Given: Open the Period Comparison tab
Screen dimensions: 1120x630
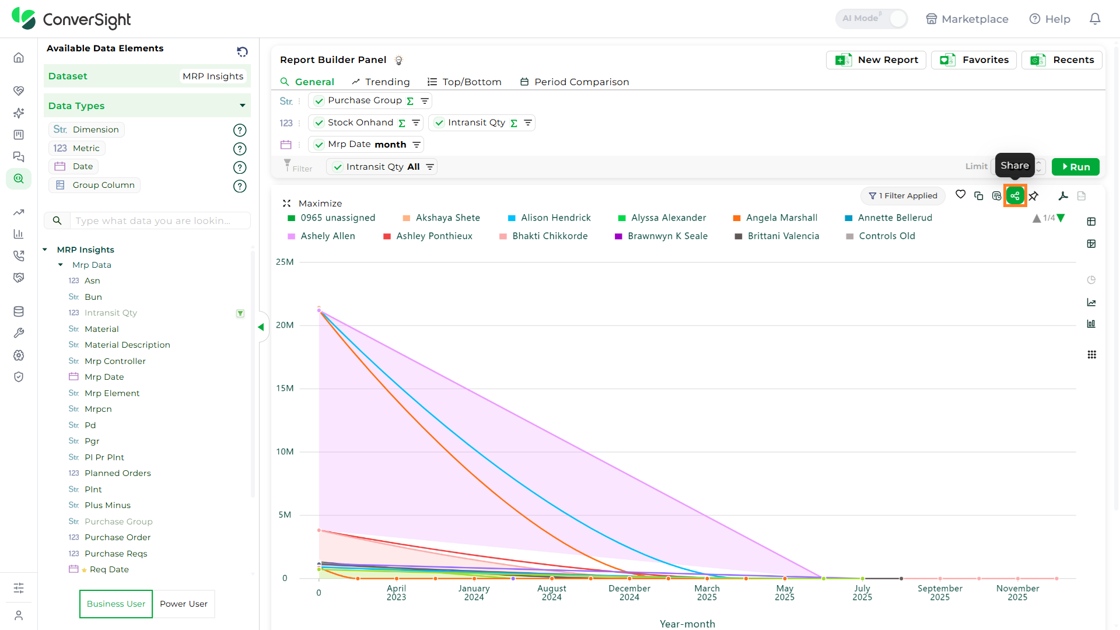Looking at the screenshot, I should tap(575, 82).
